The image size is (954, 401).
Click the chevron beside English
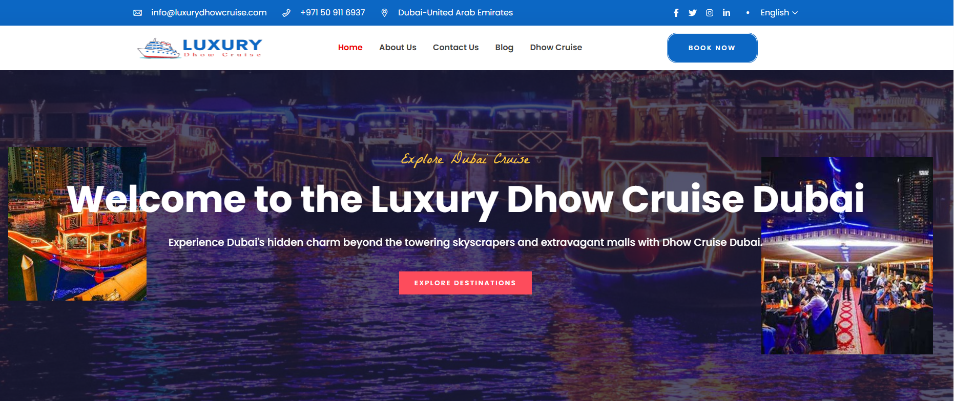pos(795,13)
